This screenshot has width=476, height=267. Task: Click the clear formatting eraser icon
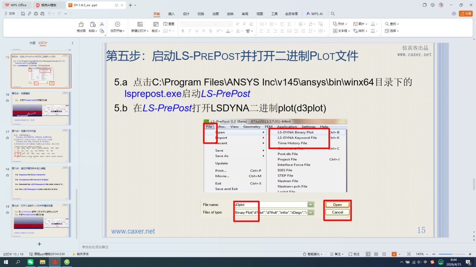[x=251, y=24]
